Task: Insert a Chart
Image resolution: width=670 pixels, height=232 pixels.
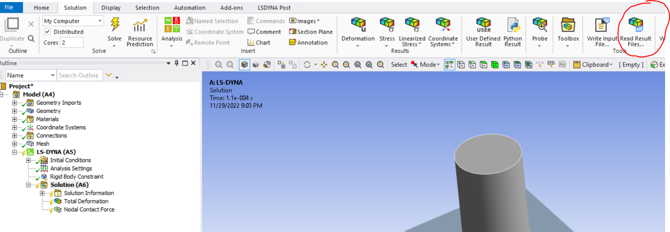Action: 258,42
